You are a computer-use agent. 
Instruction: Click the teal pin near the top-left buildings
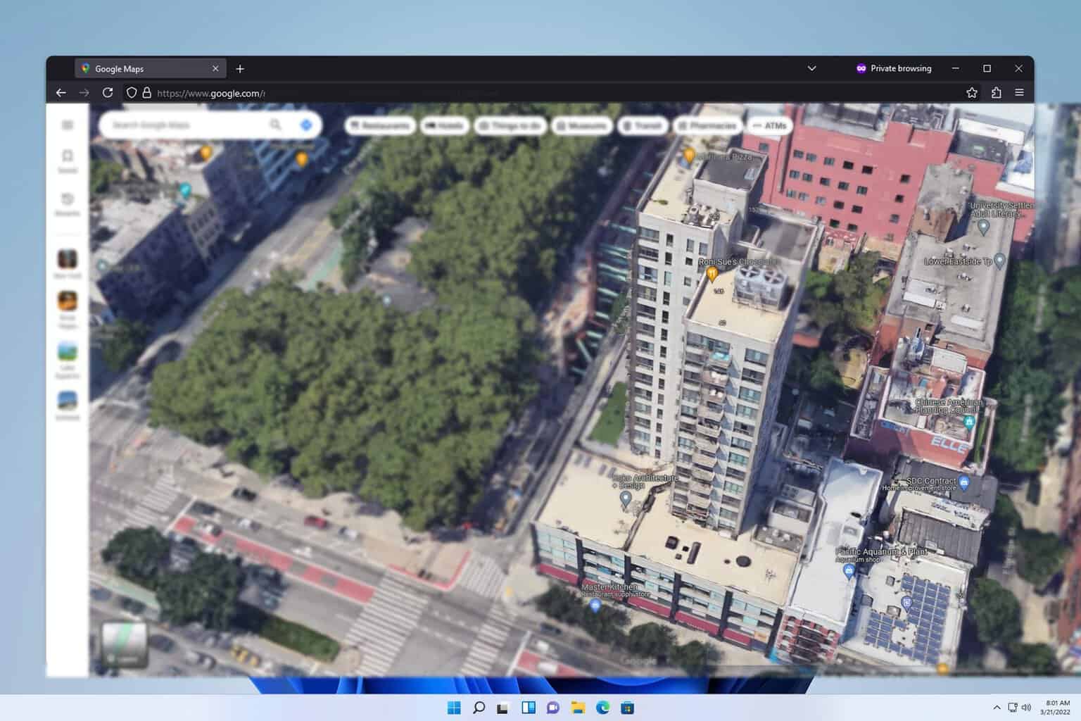(x=184, y=189)
